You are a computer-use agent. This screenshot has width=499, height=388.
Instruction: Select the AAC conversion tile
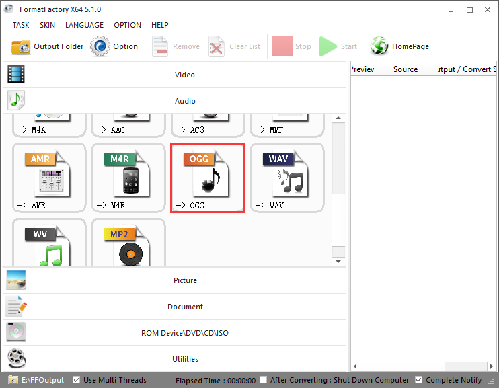pos(128,125)
